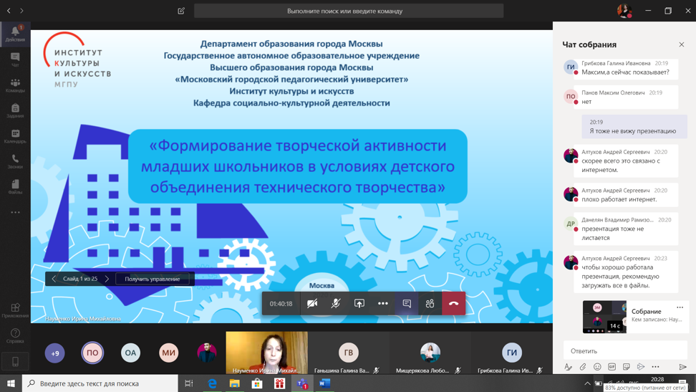Click message Я тоже не вижу презентацию
The width and height of the screenshot is (696, 392).
tap(634, 127)
